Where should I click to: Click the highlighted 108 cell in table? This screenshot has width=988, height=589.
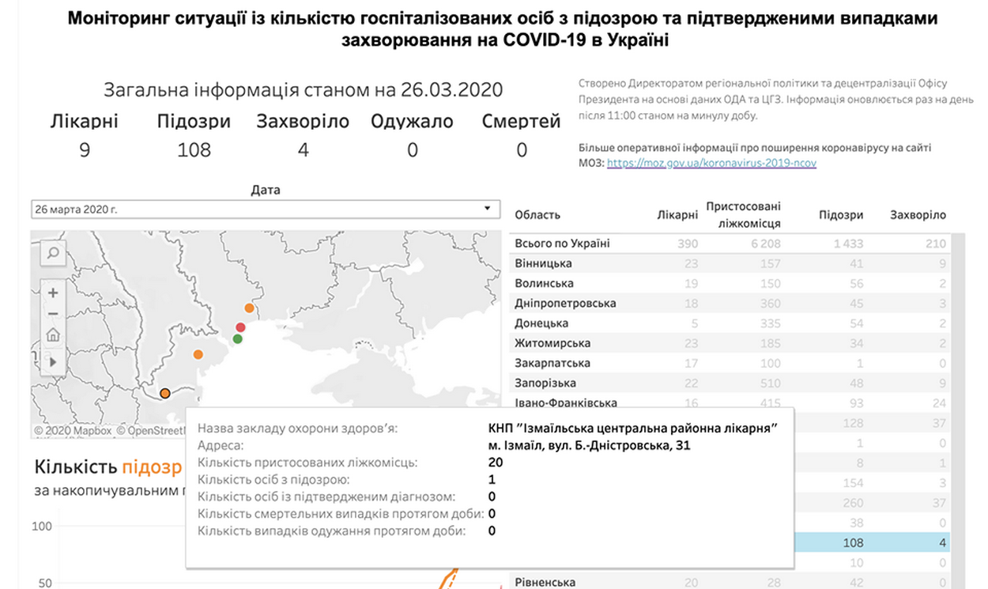(853, 543)
